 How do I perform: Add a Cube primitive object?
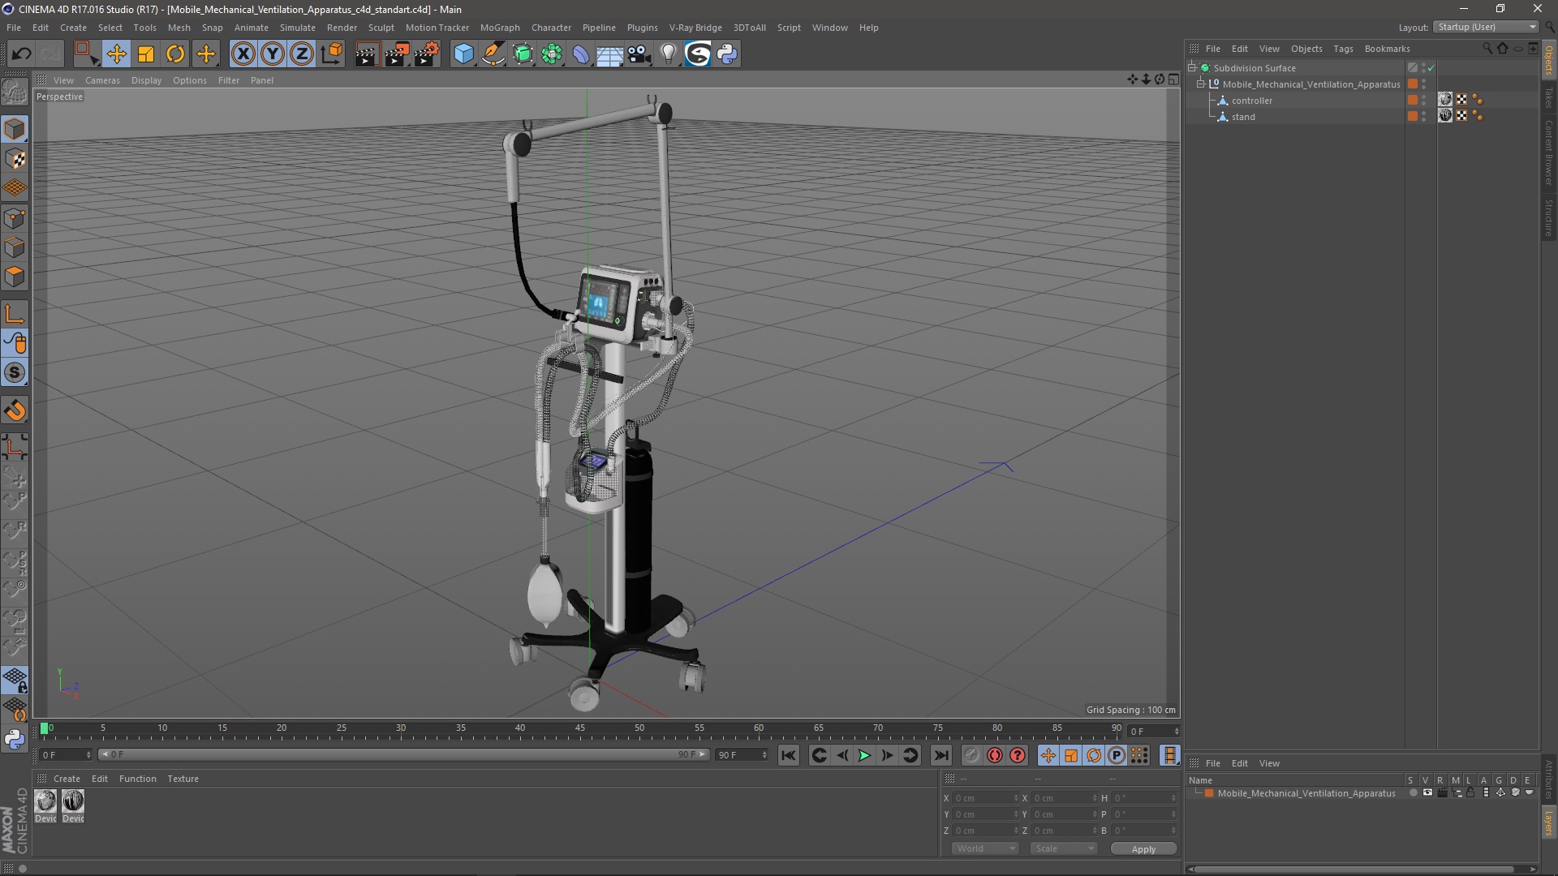pyautogui.click(x=463, y=54)
